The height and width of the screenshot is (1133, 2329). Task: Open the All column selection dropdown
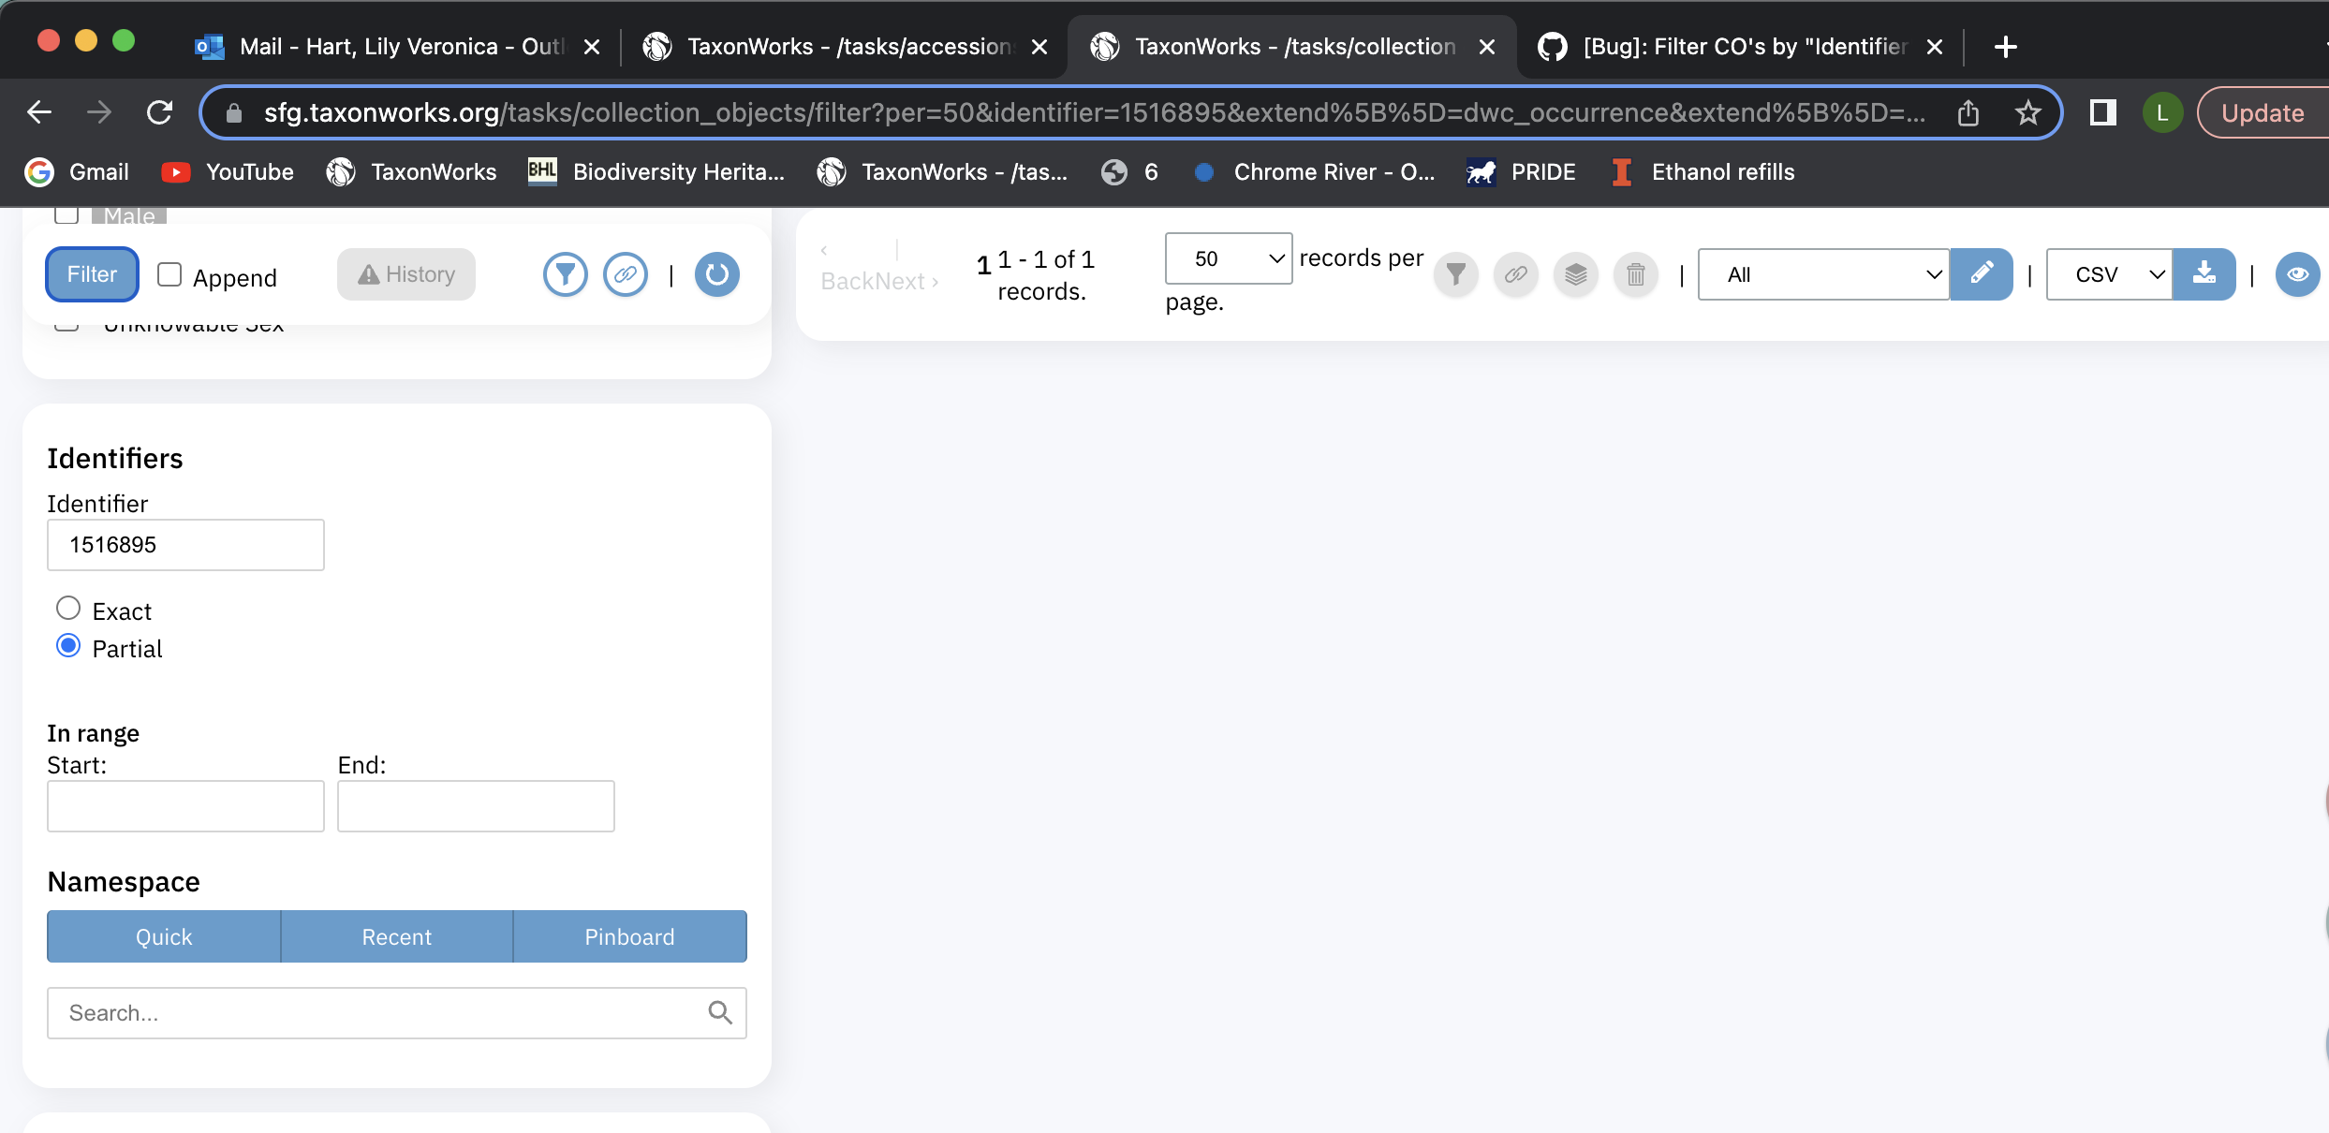(x=1822, y=274)
